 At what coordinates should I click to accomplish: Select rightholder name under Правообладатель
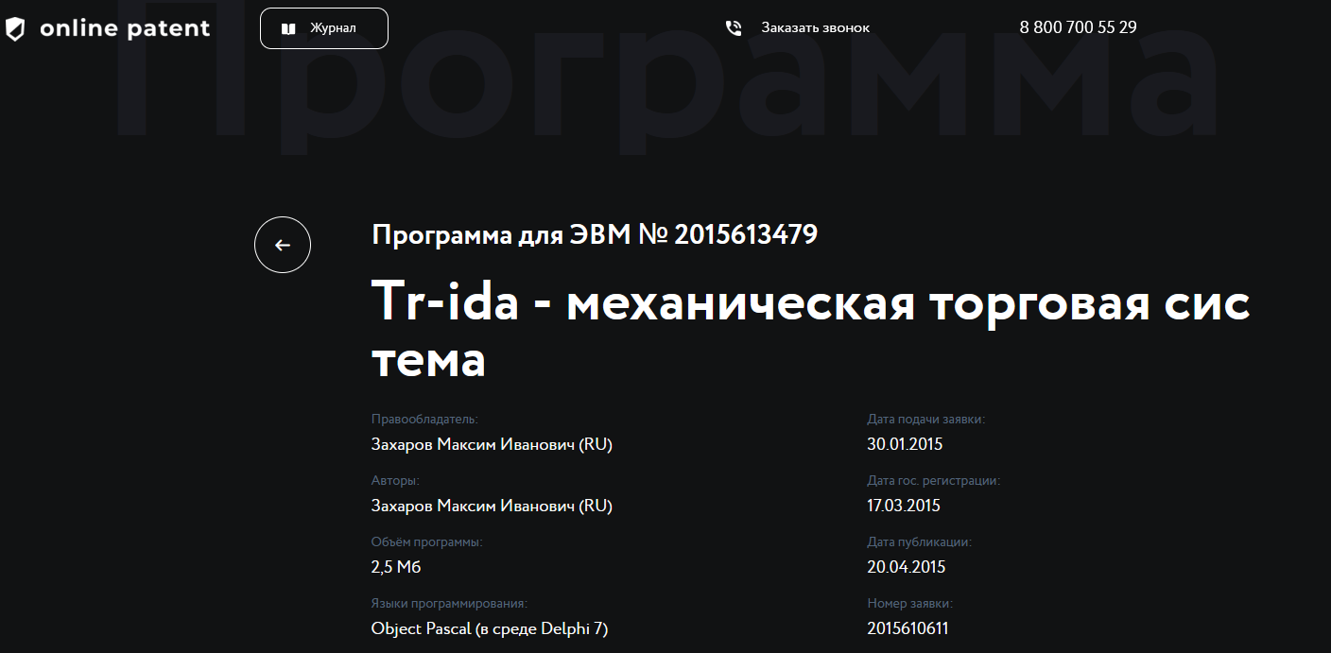(492, 444)
